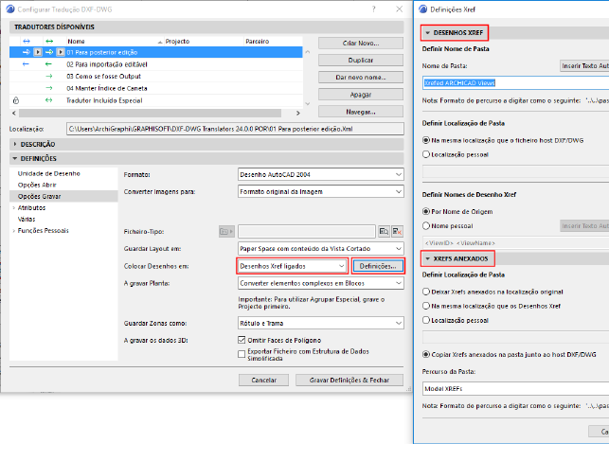This screenshot has width=609, height=461.
Task: Click the green arrow in row 04 Manter Índice de Caneta
Action: click(49, 88)
